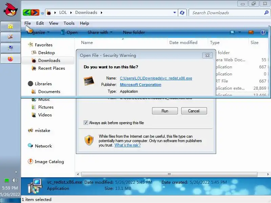Click the yellow warning shield icon
This screenshot has width=271, height=203.
(x=89, y=140)
